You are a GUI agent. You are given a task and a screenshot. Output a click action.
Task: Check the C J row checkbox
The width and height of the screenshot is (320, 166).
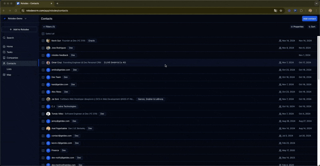click(x=43, y=106)
